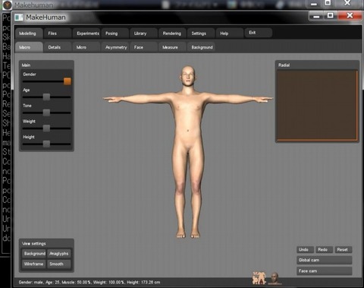Click the "Main" panel heading
This screenshot has width=364, height=288.
[x=26, y=65]
